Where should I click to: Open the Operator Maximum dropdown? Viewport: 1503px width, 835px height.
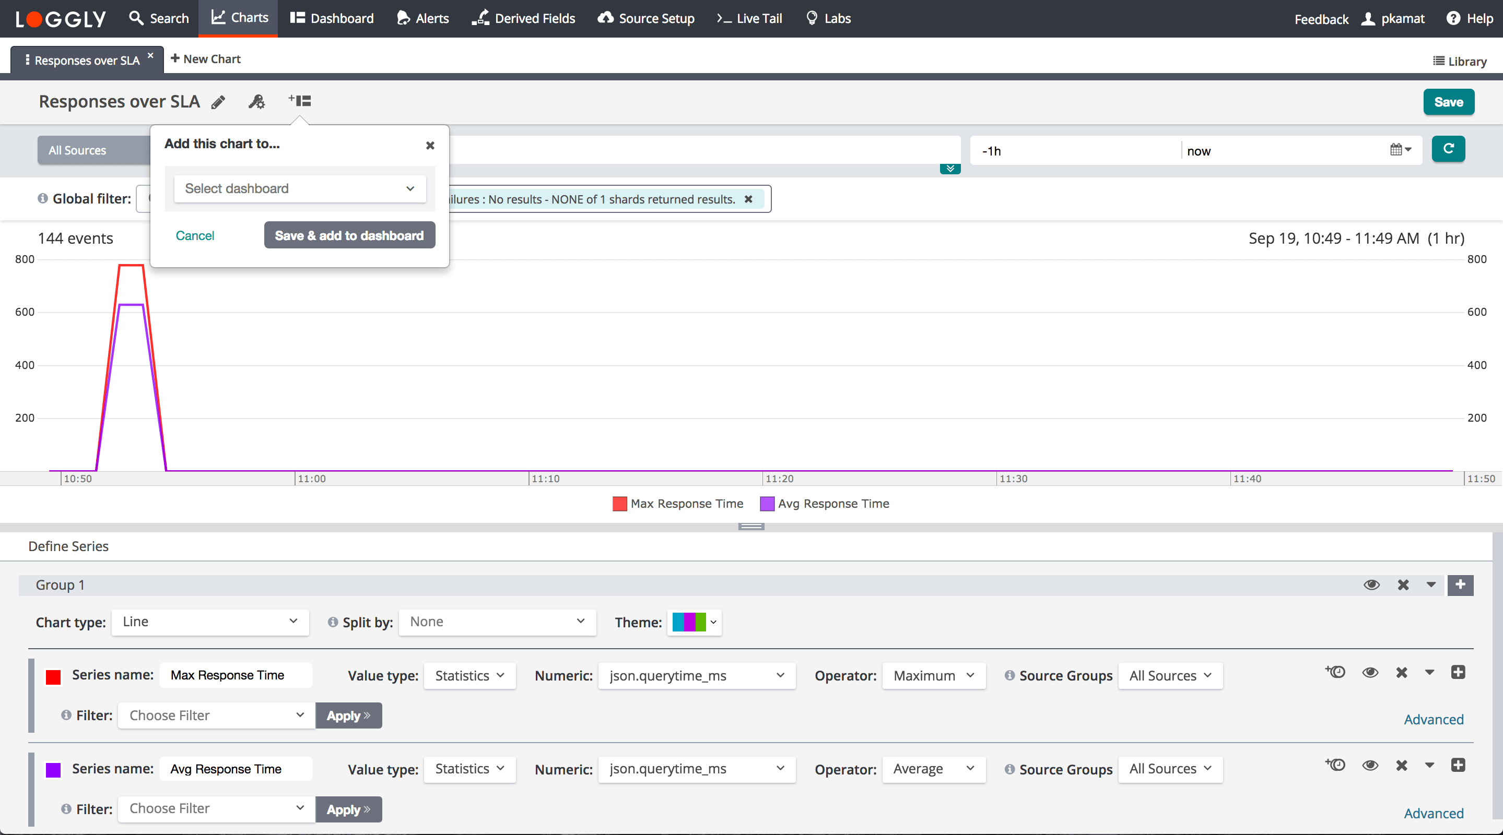coord(934,676)
